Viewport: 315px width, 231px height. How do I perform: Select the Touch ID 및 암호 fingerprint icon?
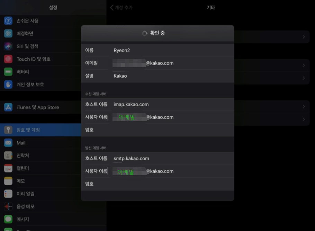pyautogui.click(x=8, y=59)
